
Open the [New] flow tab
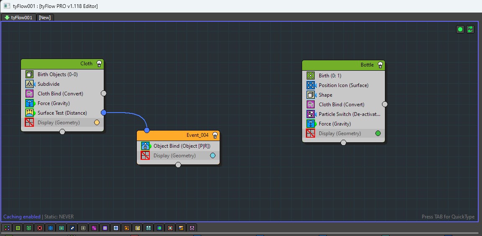pyautogui.click(x=45, y=18)
